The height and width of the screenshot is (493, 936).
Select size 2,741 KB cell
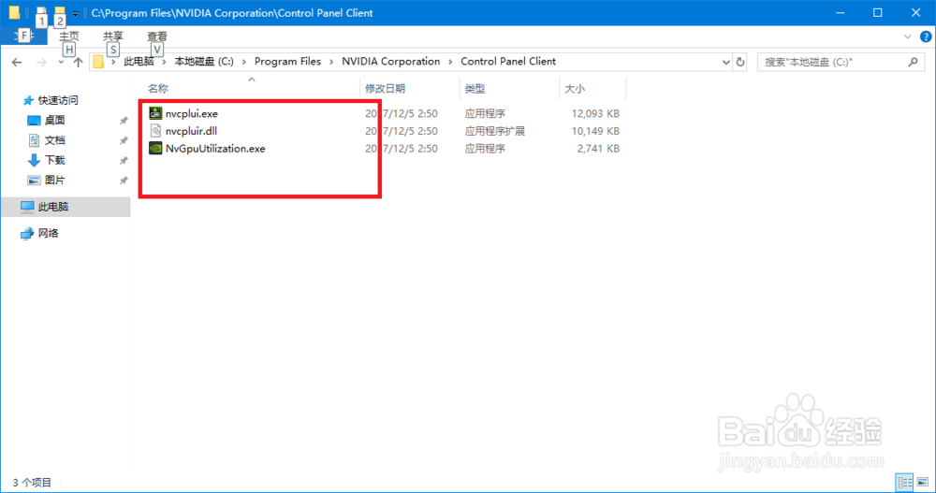pyautogui.click(x=598, y=148)
